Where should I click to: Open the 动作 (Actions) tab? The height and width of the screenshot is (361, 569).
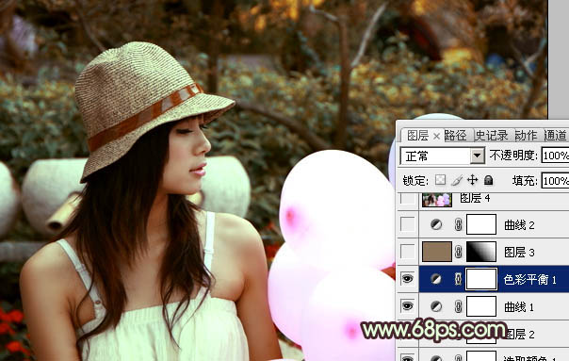pyautogui.click(x=526, y=136)
